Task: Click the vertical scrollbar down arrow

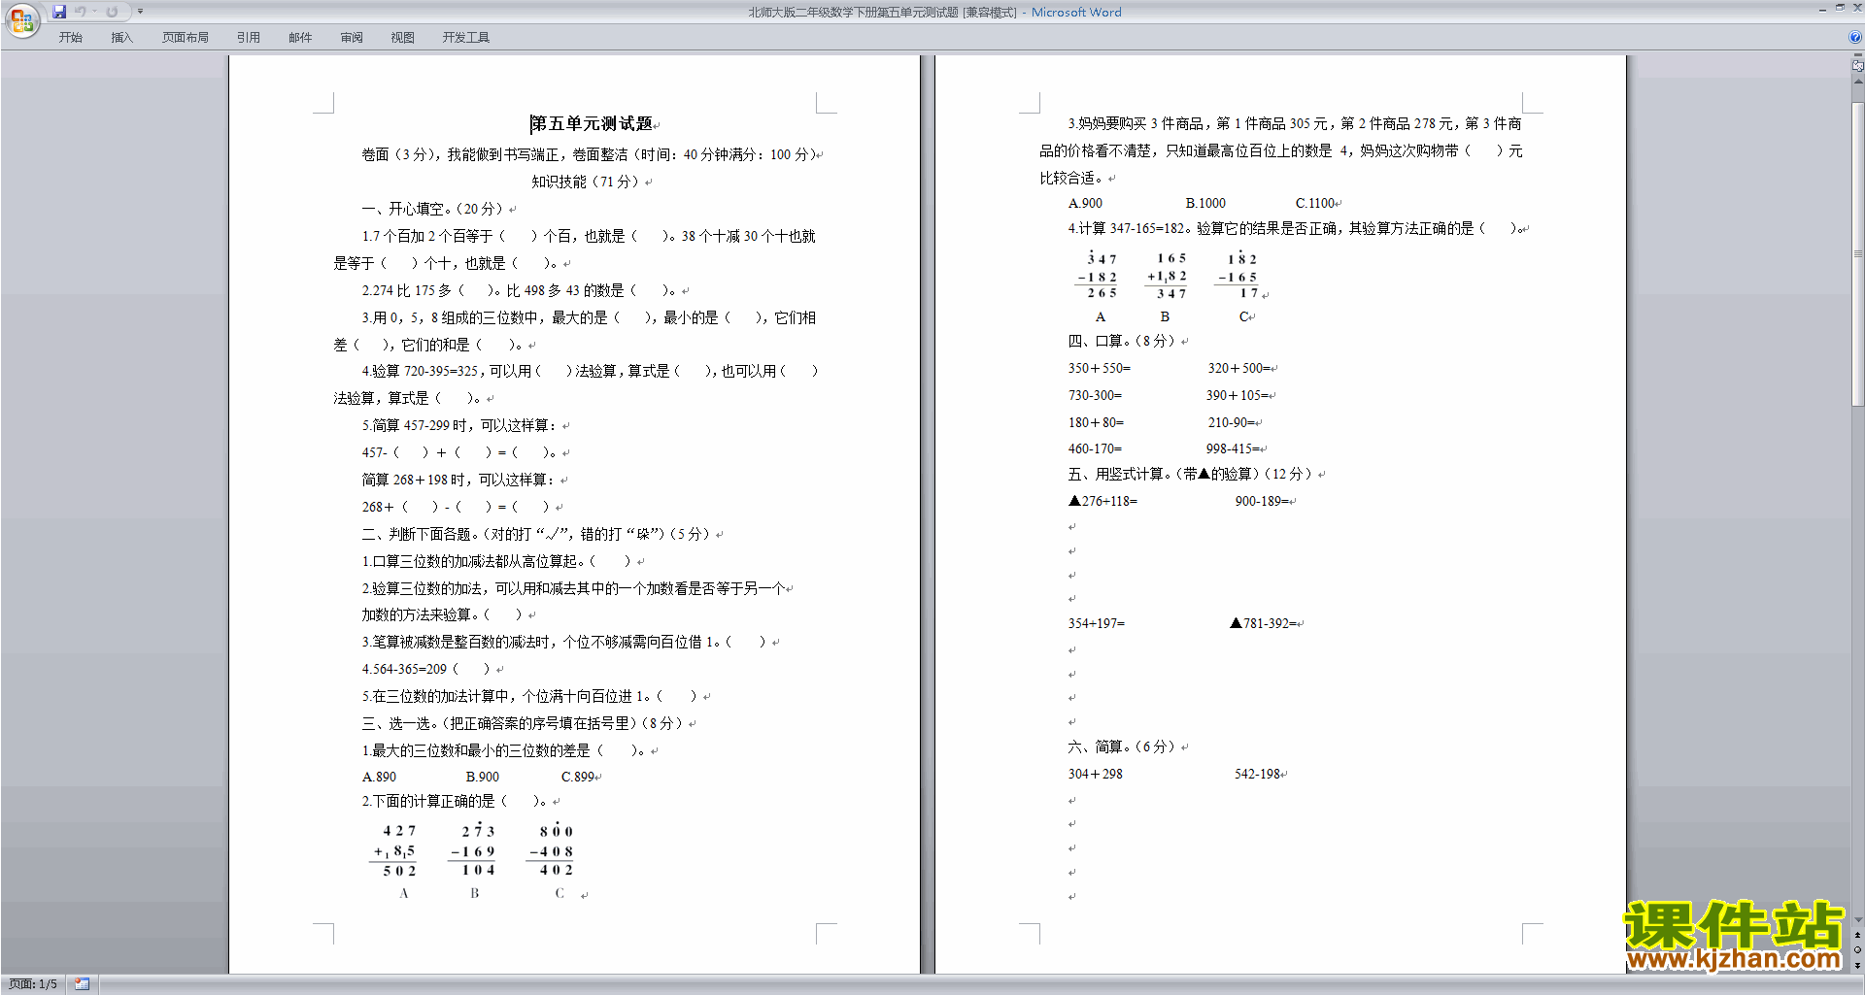Action: [1857, 920]
